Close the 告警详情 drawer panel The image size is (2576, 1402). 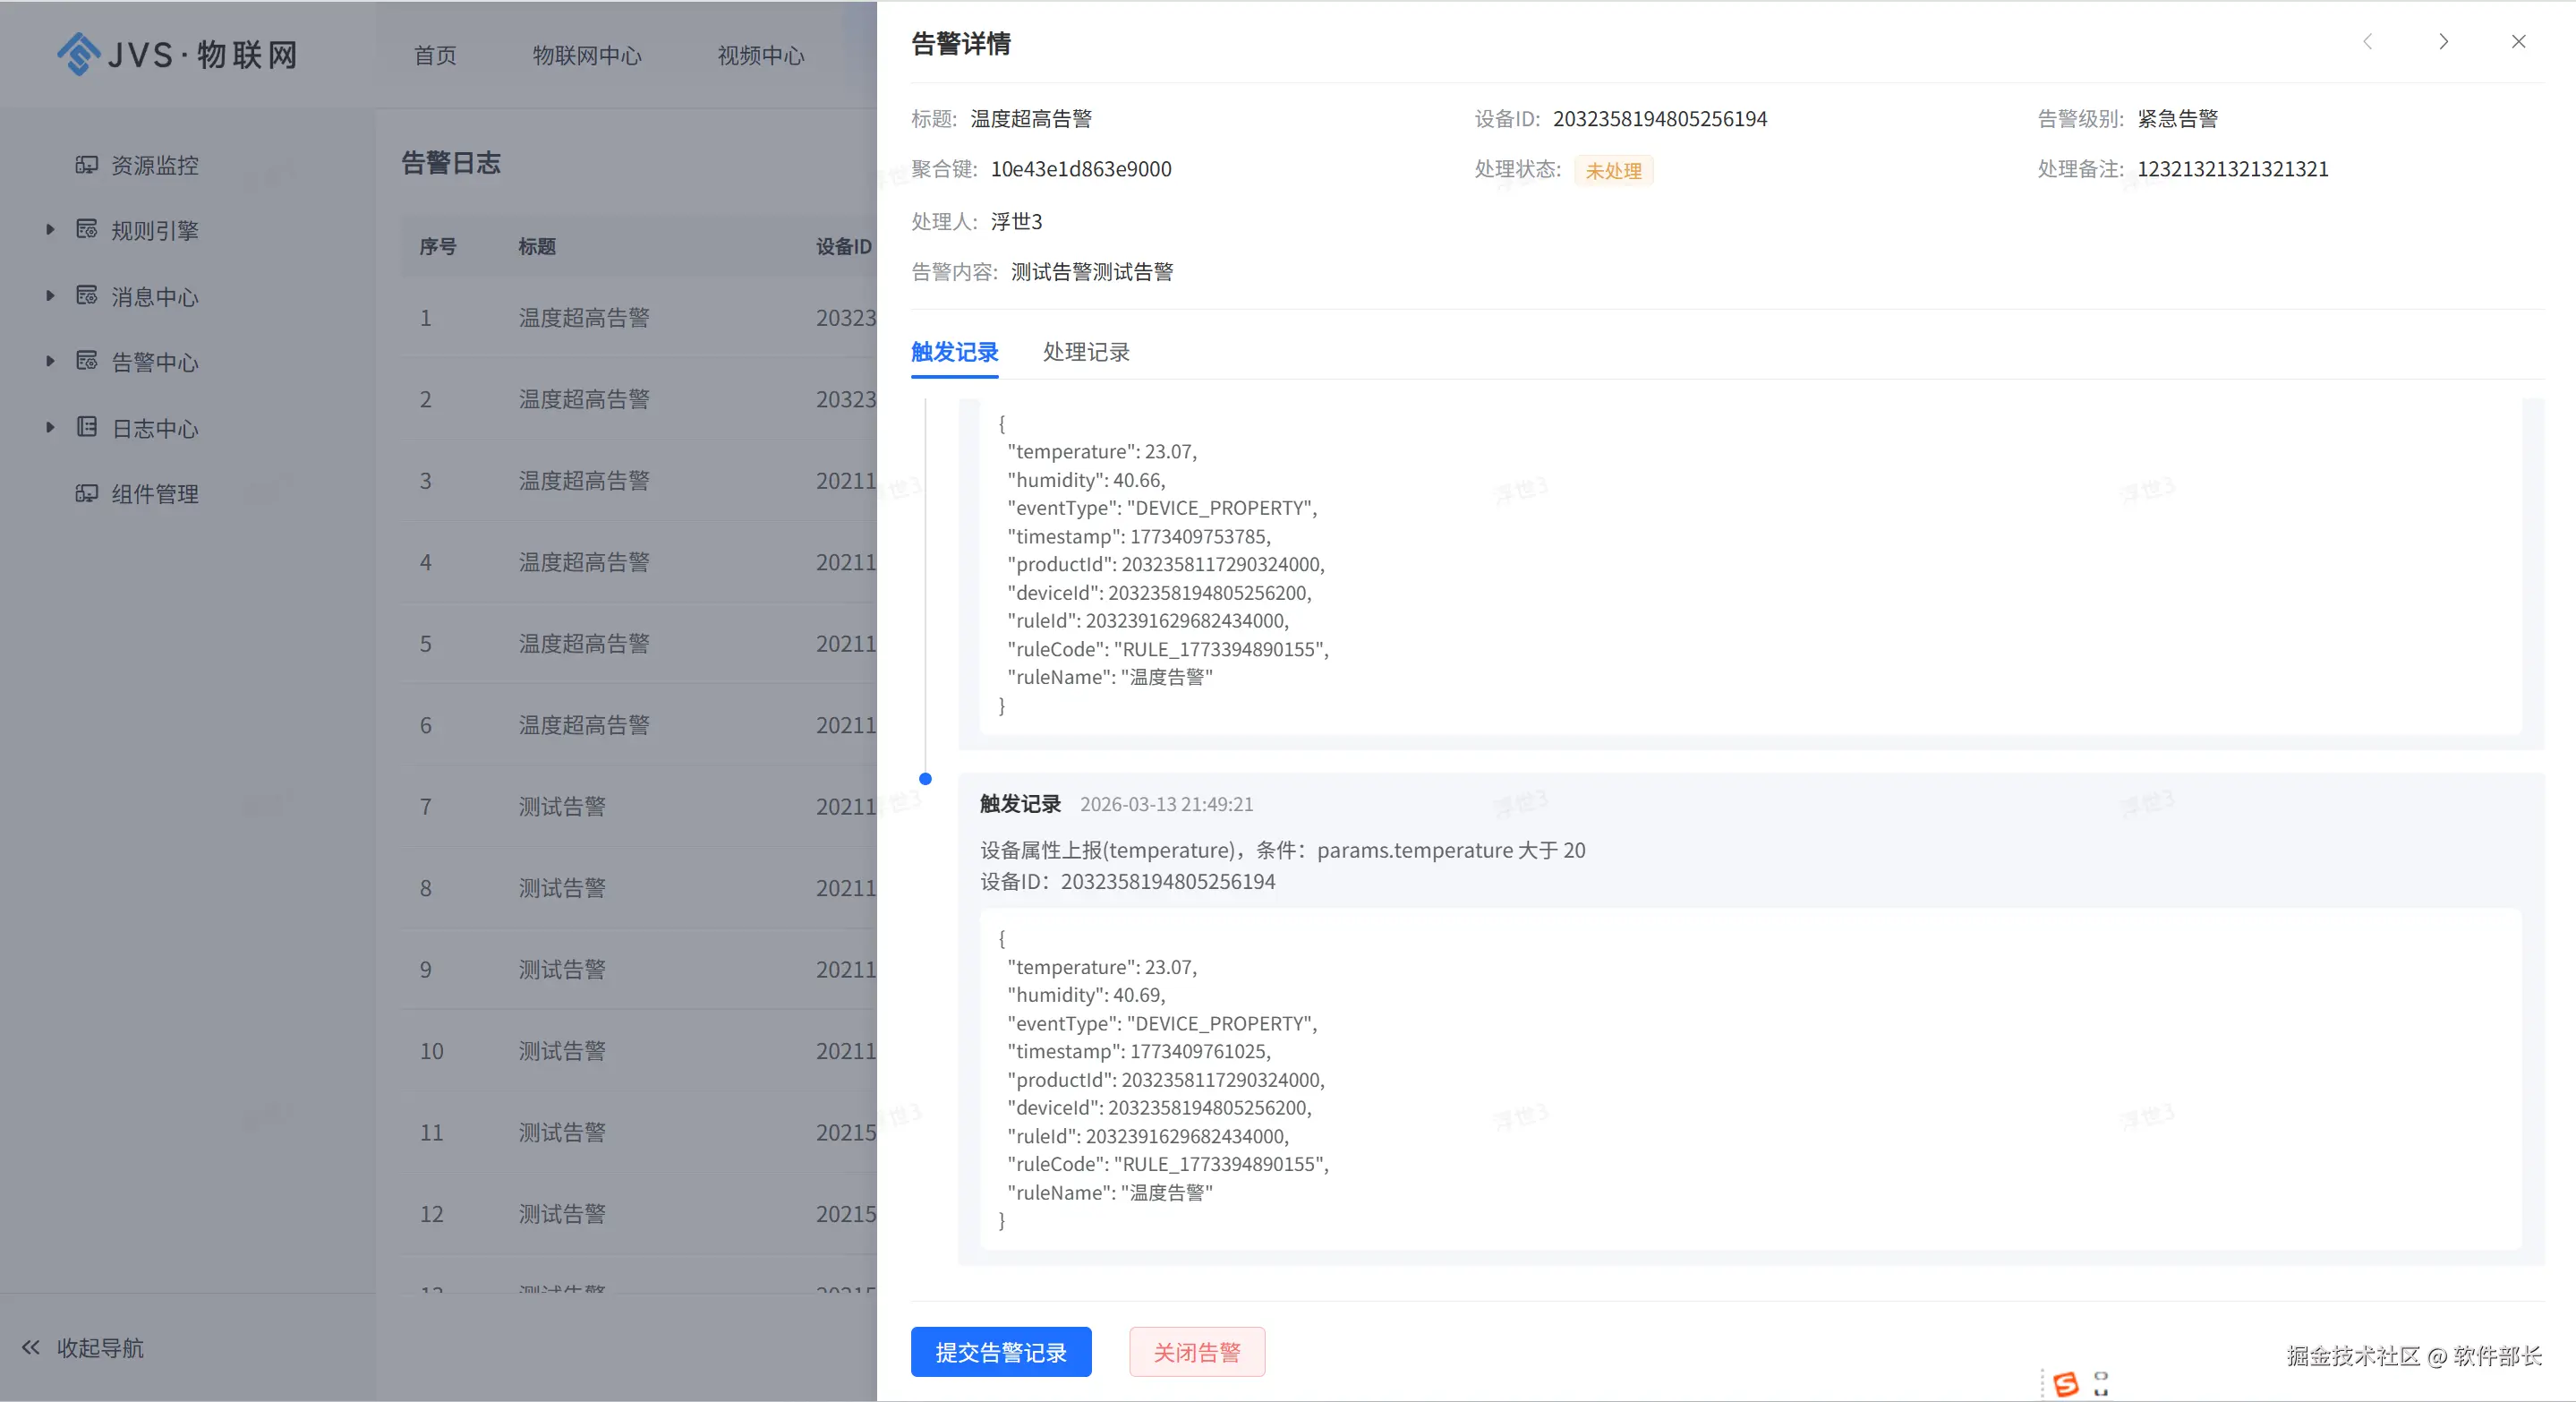click(x=2518, y=42)
